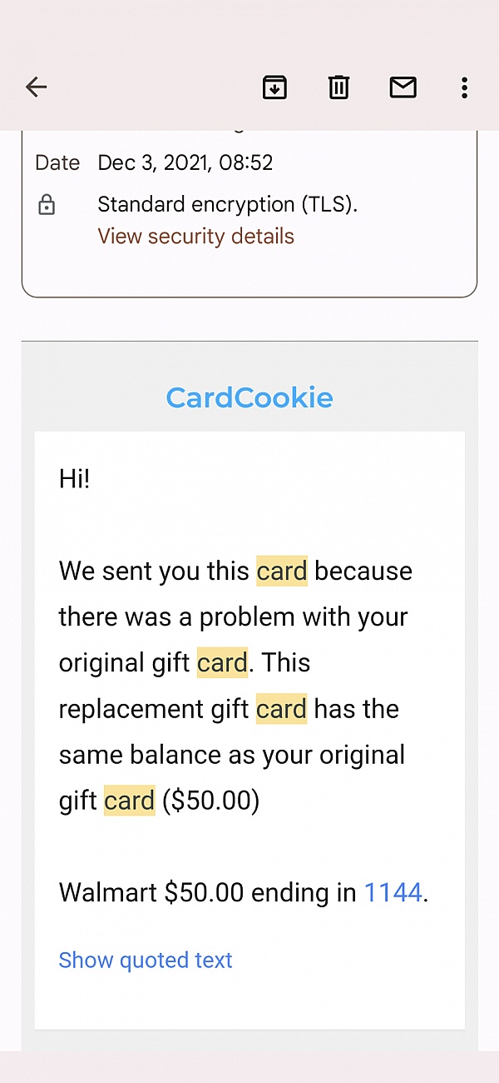Image resolution: width=499 pixels, height=1083 pixels.
Task: Tap highlighted "card" after "original gift" before "This"
Action: click(222, 663)
